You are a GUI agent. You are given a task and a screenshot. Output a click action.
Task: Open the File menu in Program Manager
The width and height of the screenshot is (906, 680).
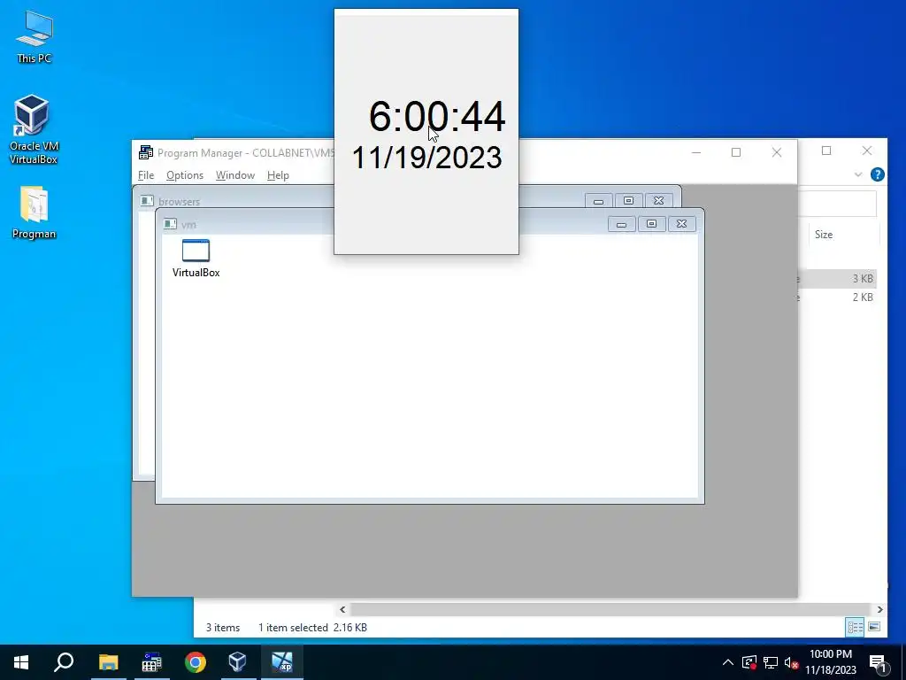click(146, 175)
